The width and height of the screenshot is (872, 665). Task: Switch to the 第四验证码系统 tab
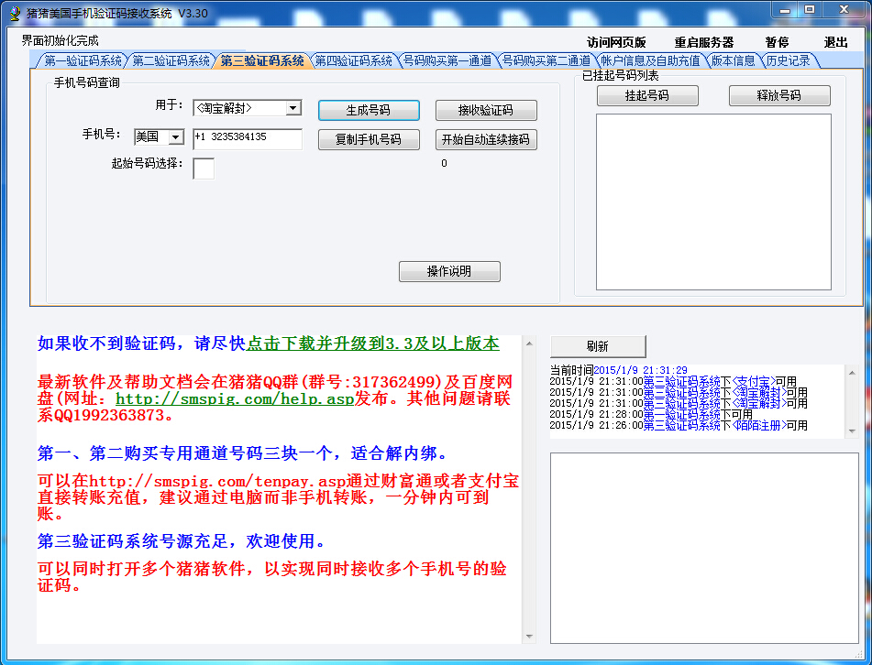pyautogui.click(x=353, y=60)
